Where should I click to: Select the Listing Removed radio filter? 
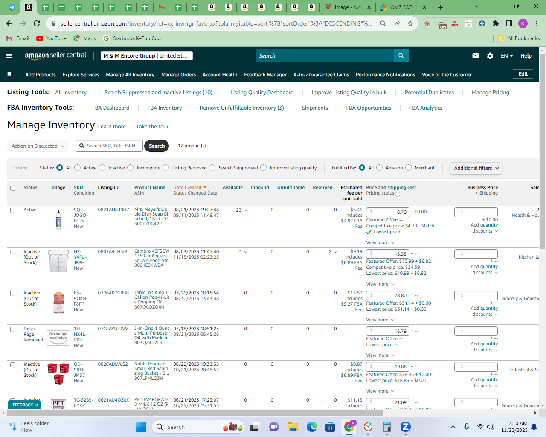click(166, 168)
